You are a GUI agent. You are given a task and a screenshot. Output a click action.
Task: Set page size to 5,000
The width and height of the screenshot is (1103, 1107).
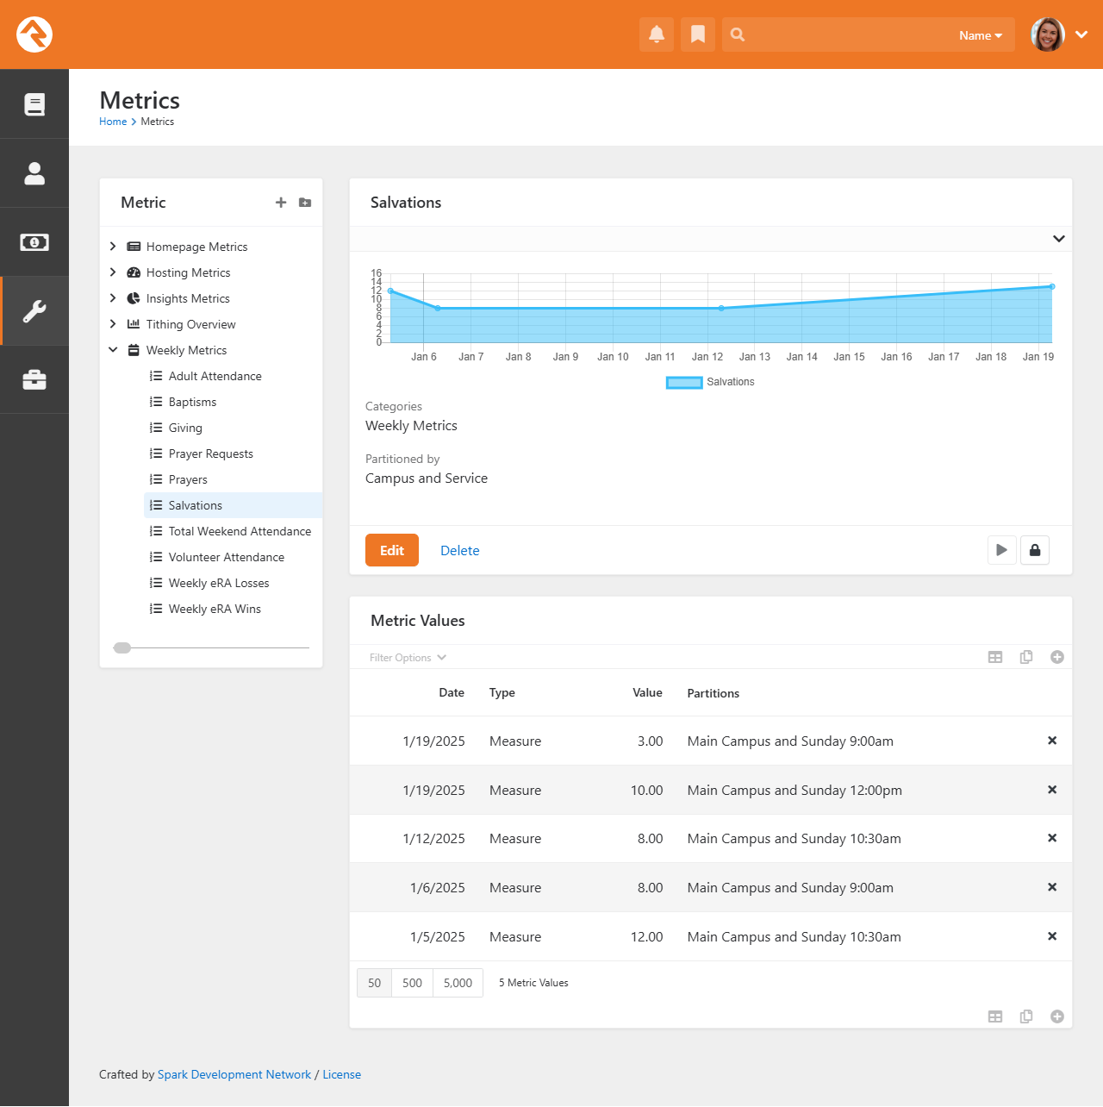click(458, 983)
